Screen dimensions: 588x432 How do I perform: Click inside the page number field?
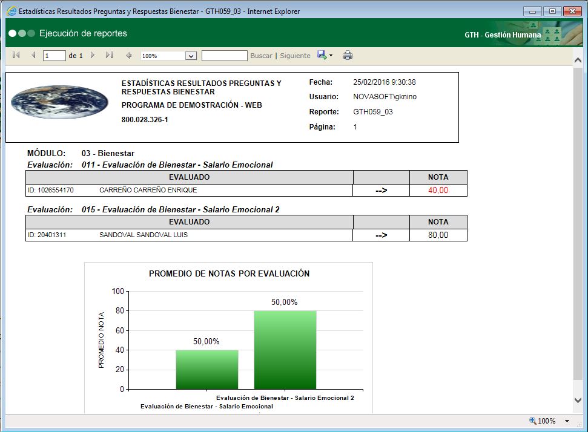[53, 55]
